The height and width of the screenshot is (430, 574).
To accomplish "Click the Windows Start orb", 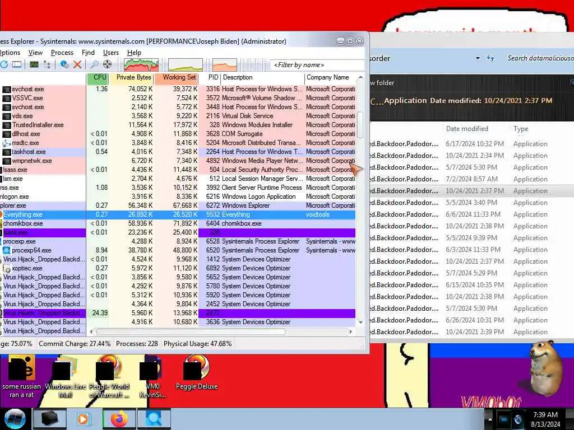I will point(14,419).
